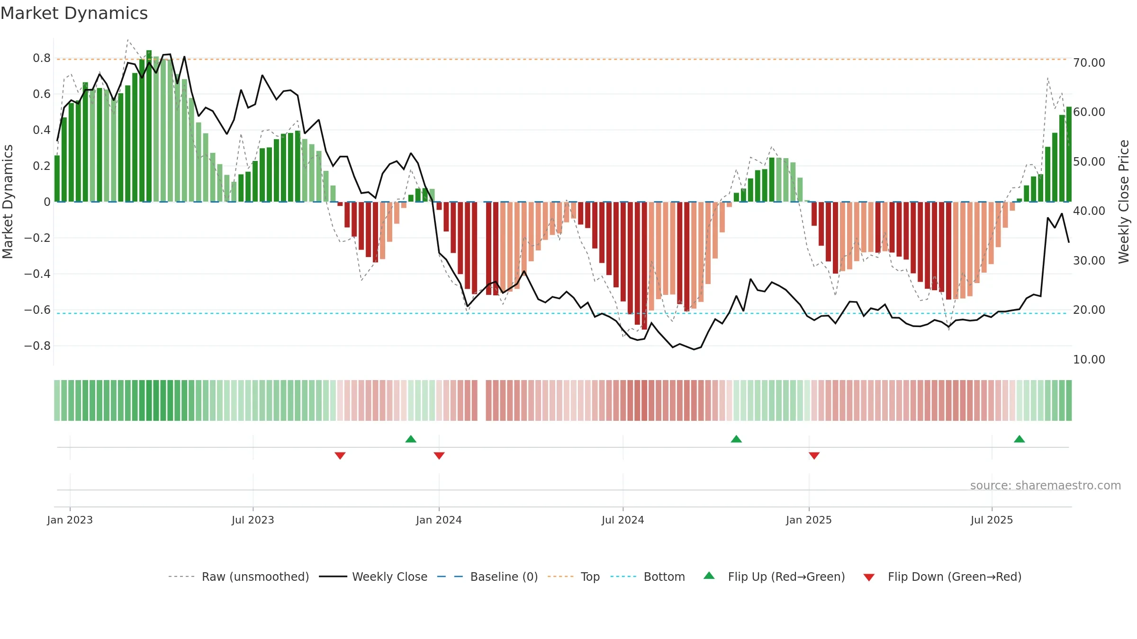
Task: Click the flip-up marker after Jul 2024
Action: pyautogui.click(x=736, y=439)
